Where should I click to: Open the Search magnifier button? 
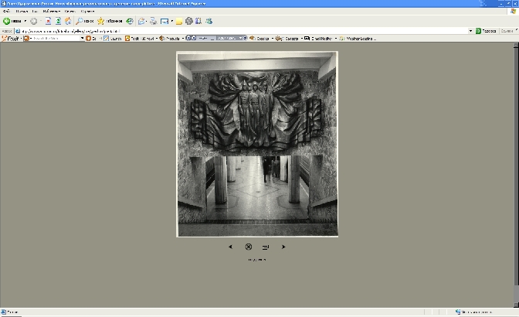point(85,21)
